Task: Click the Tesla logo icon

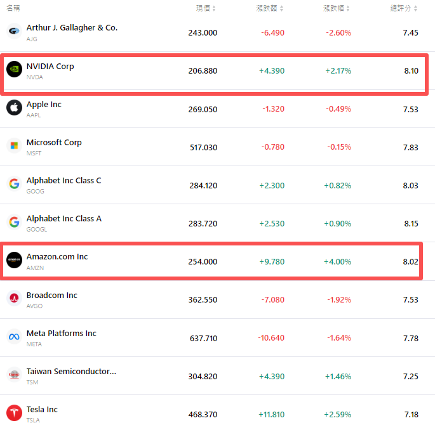Action: (x=14, y=413)
